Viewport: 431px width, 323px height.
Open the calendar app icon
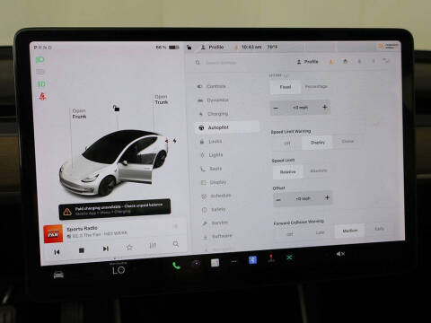pyautogui.click(x=215, y=263)
